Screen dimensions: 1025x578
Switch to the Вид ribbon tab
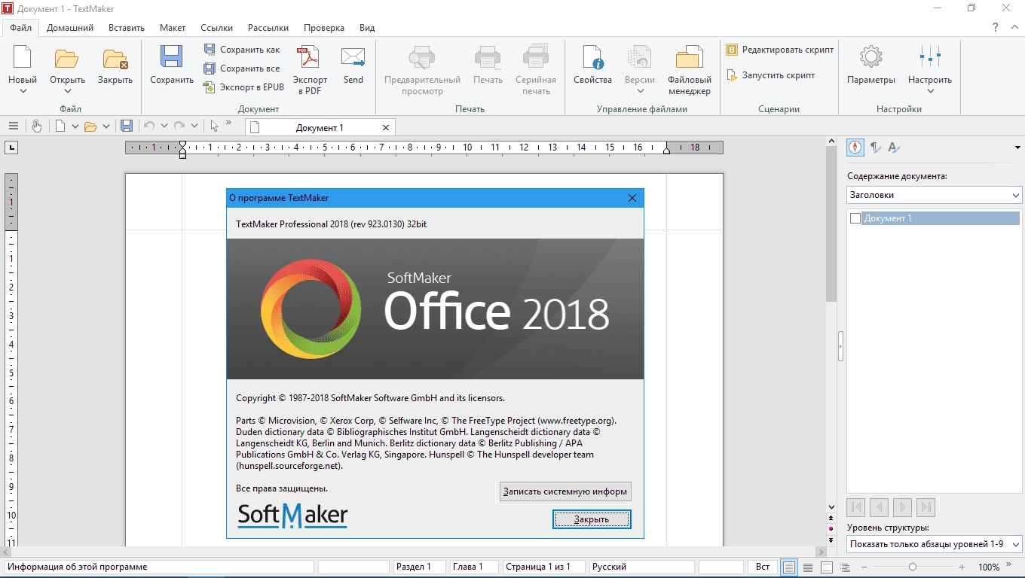coord(367,28)
